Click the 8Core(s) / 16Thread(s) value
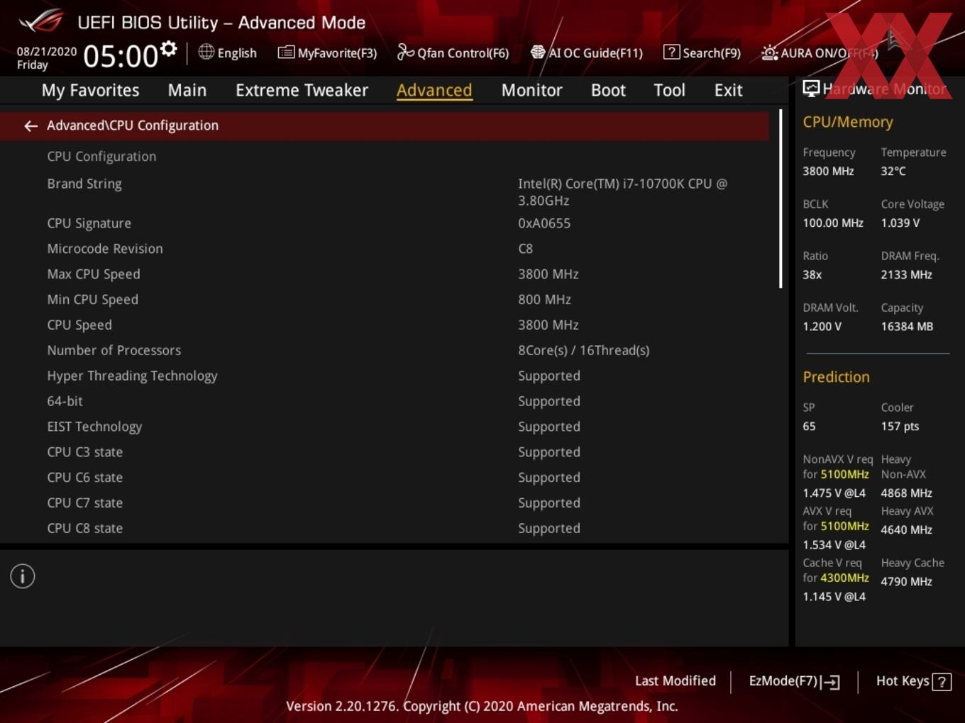 point(584,351)
